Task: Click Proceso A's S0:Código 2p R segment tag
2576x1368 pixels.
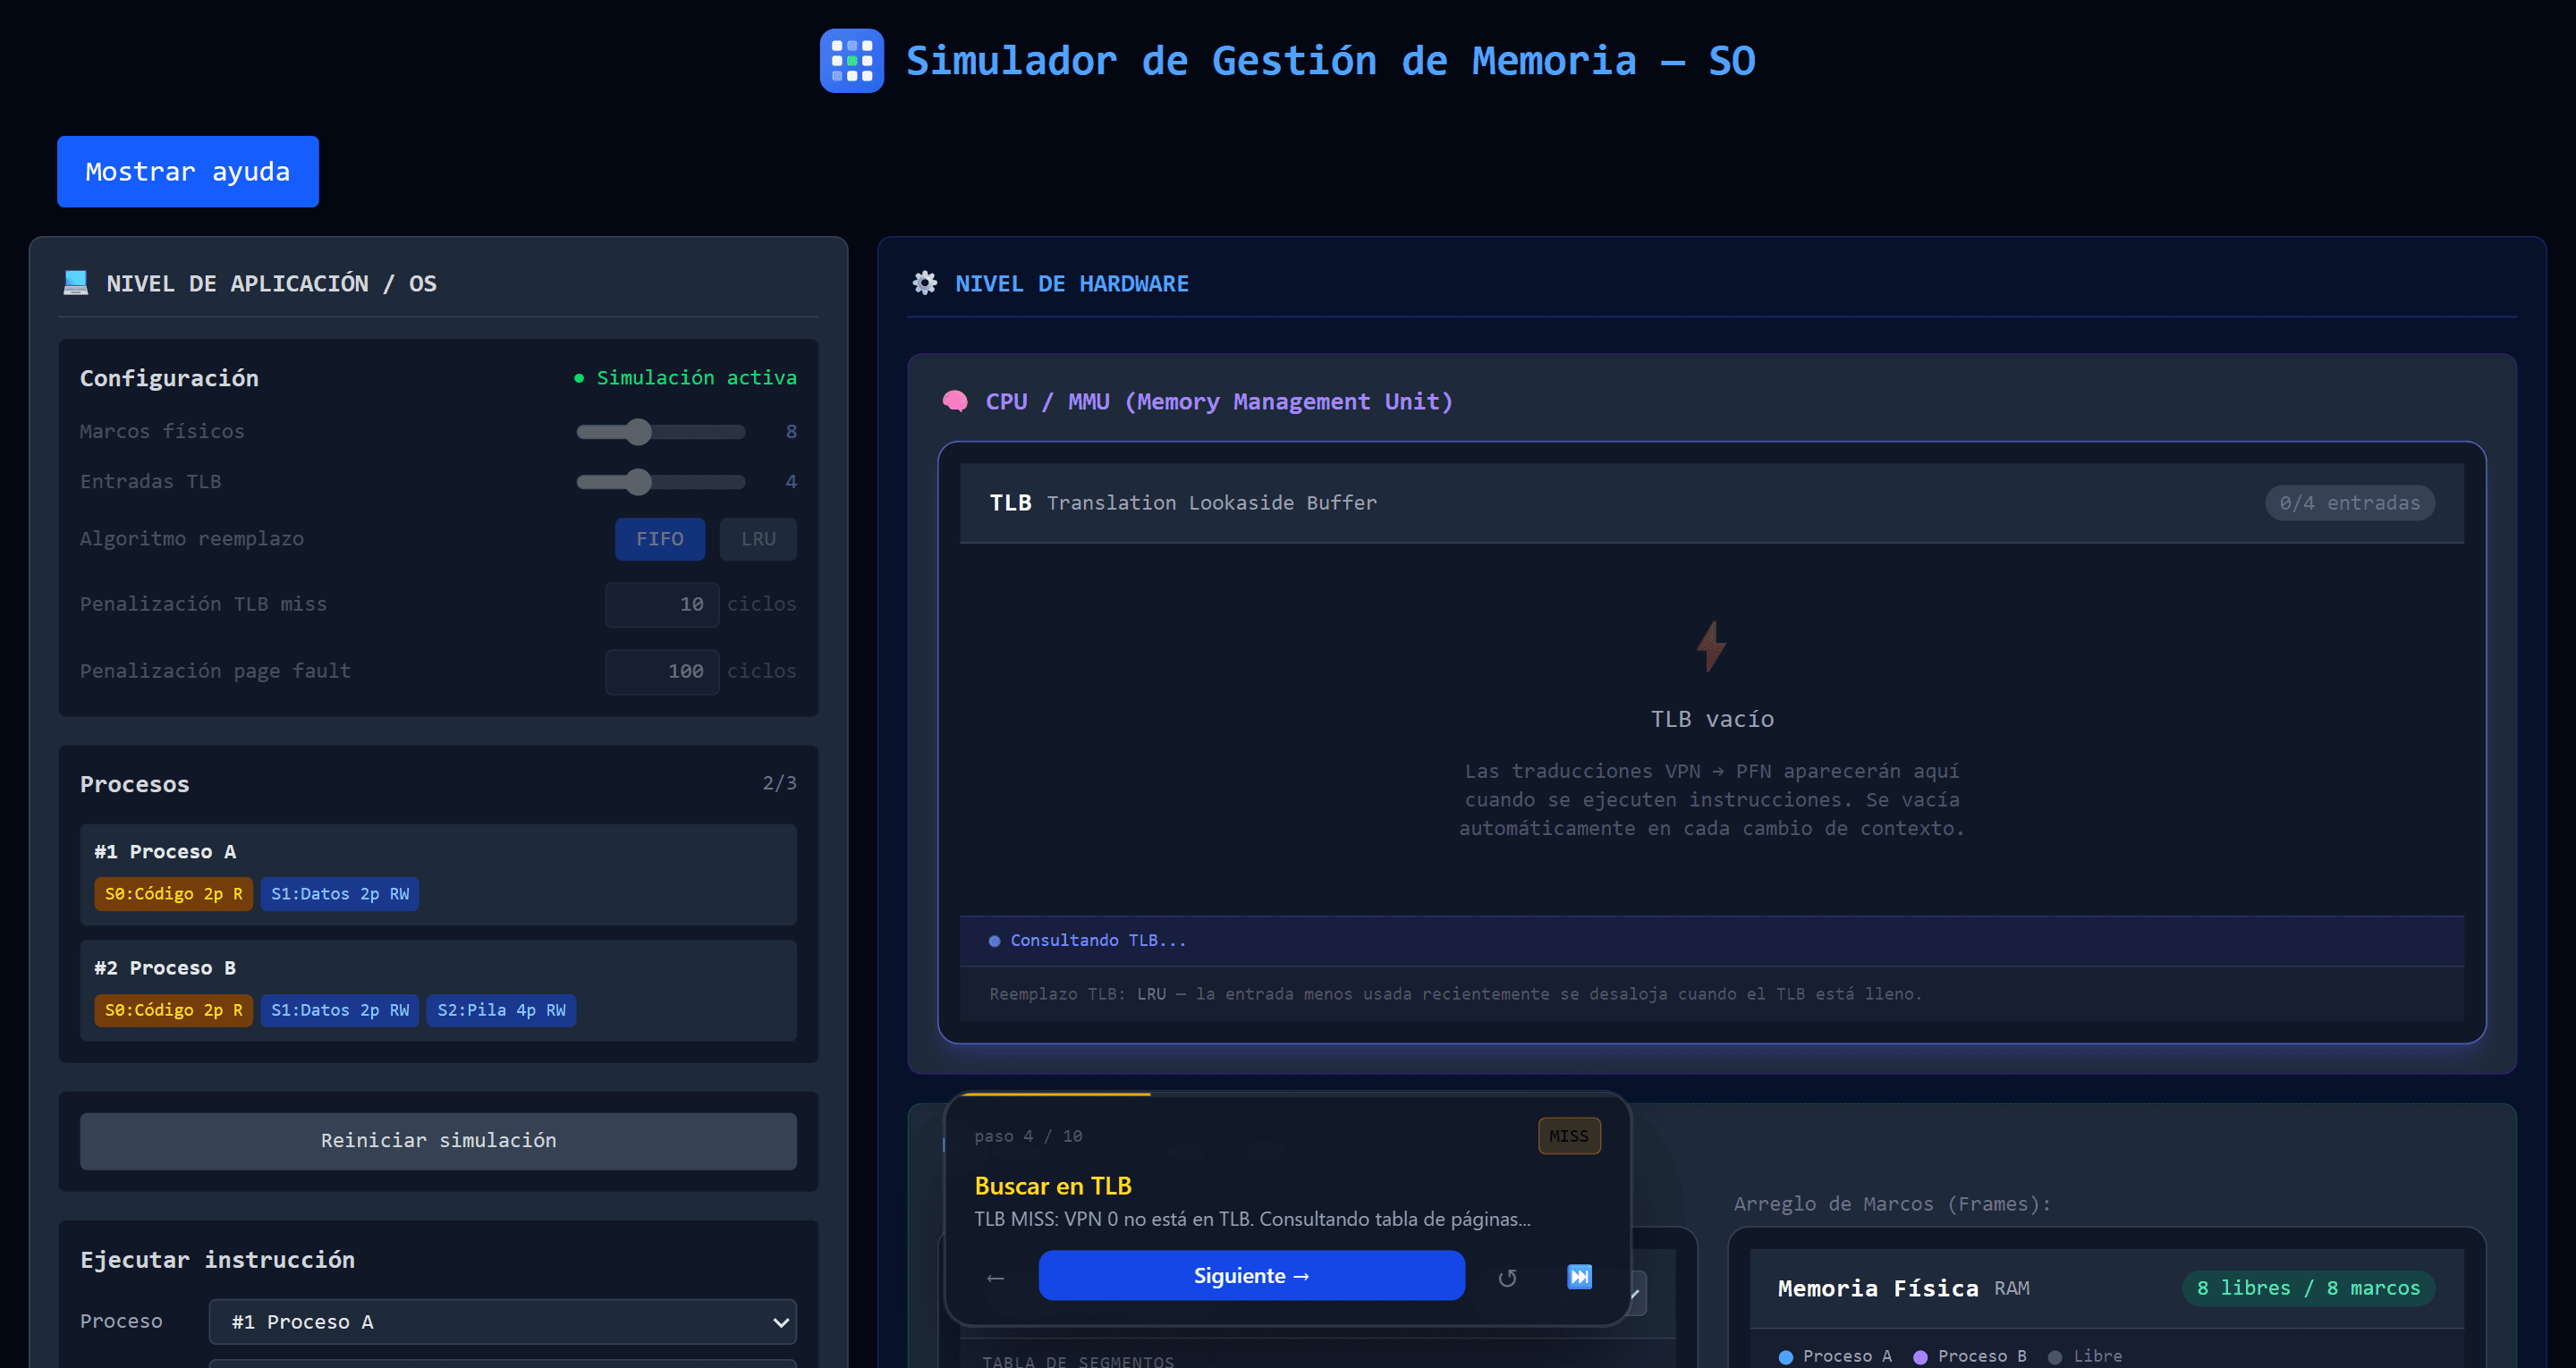Action: point(174,894)
